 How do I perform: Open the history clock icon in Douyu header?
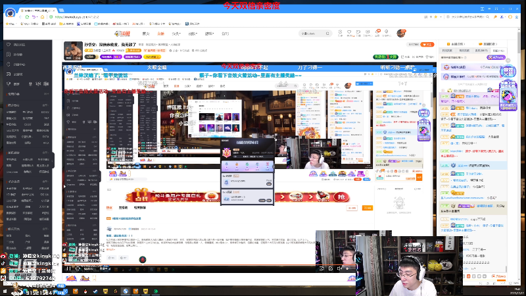340,32
